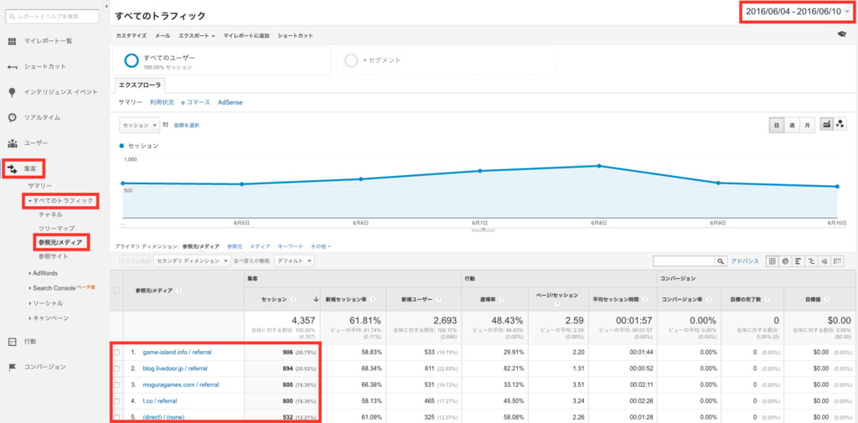Screen dimensions: 858x423
Task: Select the pie chart (percentage) view icon
Action: (784, 261)
